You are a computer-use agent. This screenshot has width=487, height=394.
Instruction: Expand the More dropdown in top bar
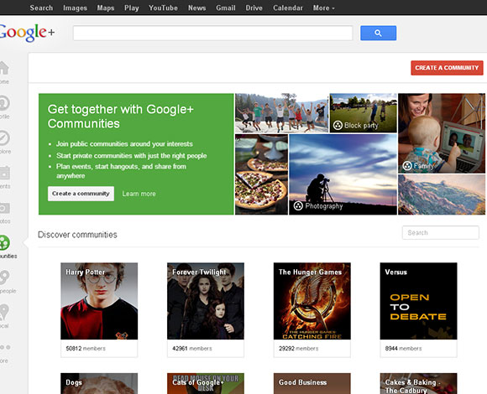pyautogui.click(x=323, y=8)
